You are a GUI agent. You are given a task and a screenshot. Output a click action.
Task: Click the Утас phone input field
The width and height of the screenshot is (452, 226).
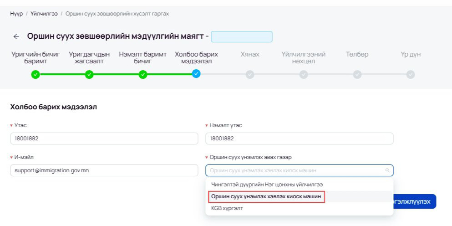104,139
